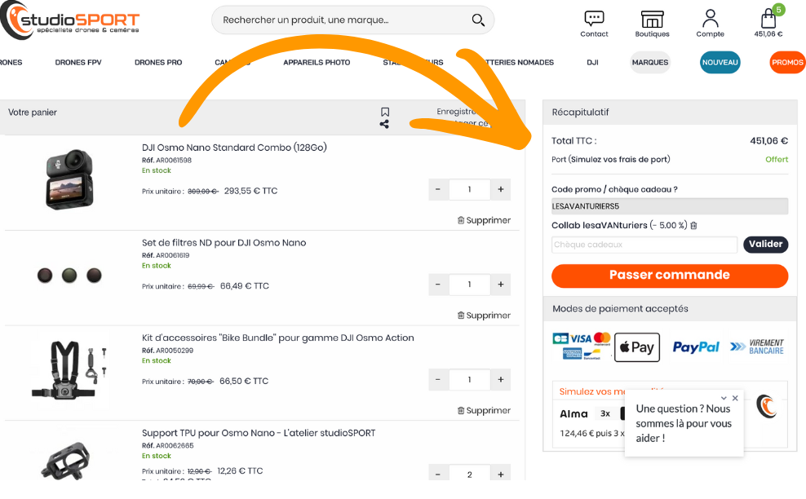
Task: Click the share cart icon
Action: tap(384, 124)
